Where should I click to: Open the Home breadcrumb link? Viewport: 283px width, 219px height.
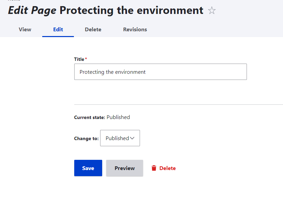click(14, 1)
